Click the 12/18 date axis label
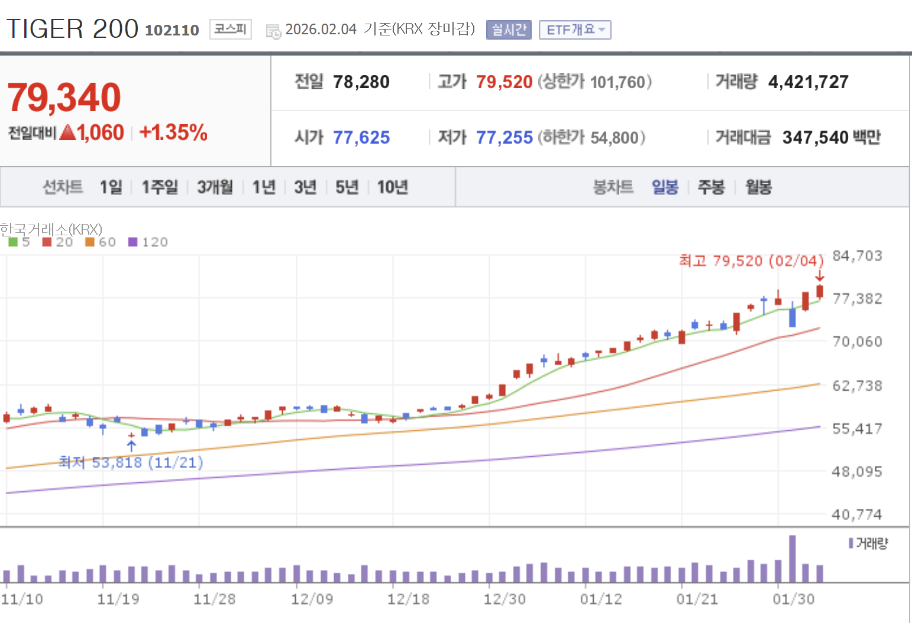The height and width of the screenshot is (623, 912). tap(408, 599)
